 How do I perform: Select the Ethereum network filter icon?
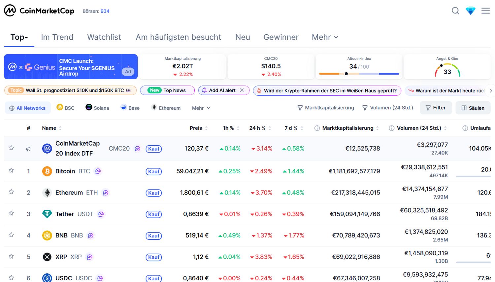point(154,107)
